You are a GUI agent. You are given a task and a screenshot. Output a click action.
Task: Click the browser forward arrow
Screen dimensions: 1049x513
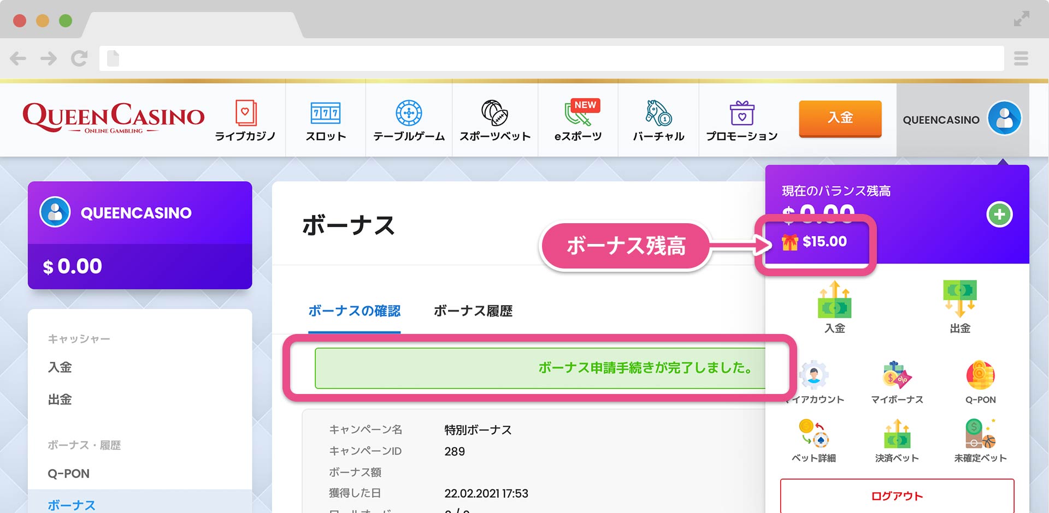pyautogui.click(x=49, y=58)
